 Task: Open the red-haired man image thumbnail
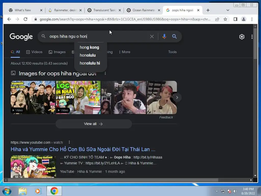pos(162,97)
